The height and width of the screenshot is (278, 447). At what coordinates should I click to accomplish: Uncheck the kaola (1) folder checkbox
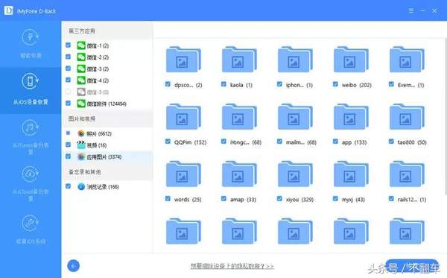click(x=223, y=84)
